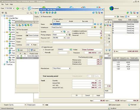This screenshot has width=140, height=110.
Task: Toggle Post document in the Dispatch Slip window
Action: point(17,30)
